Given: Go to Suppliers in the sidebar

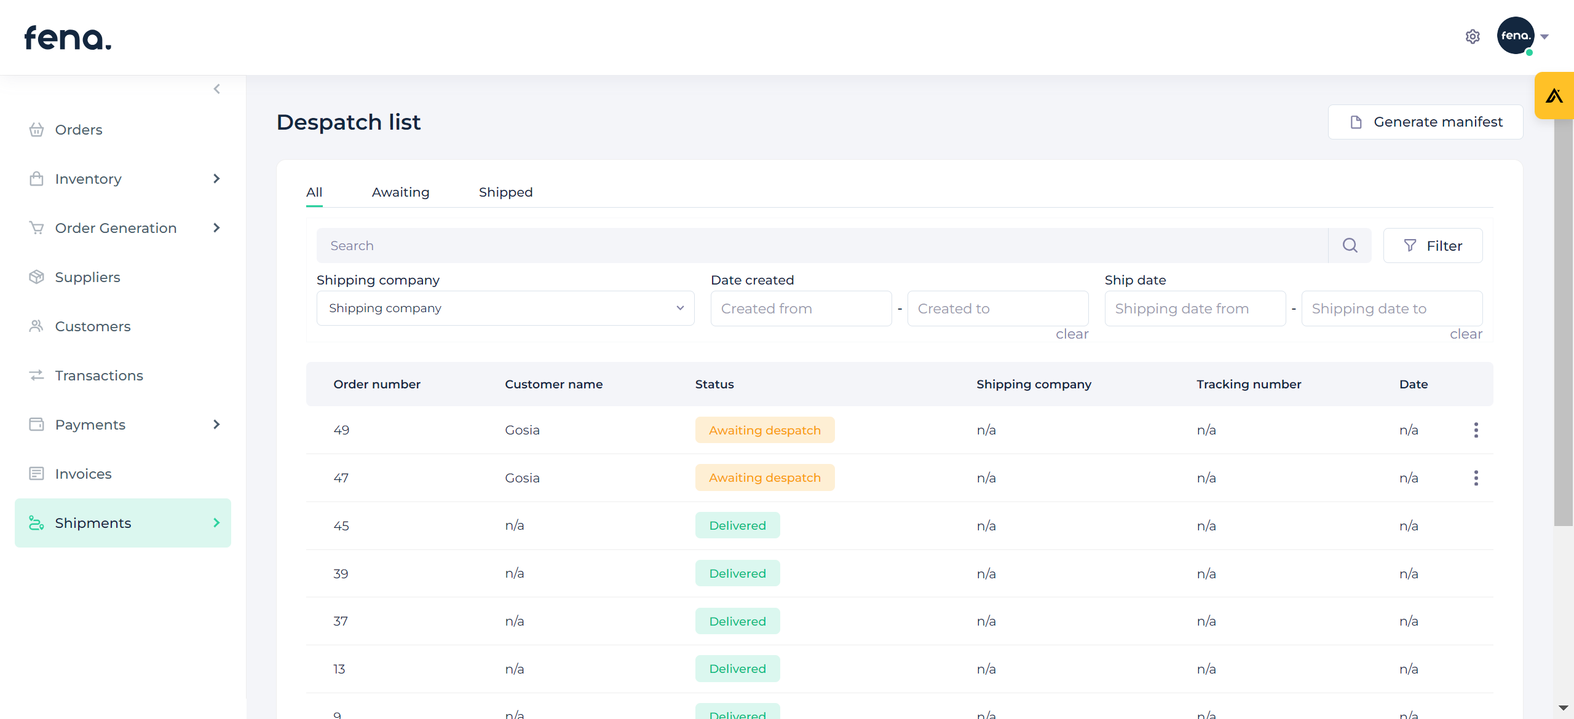Looking at the screenshot, I should click(87, 277).
